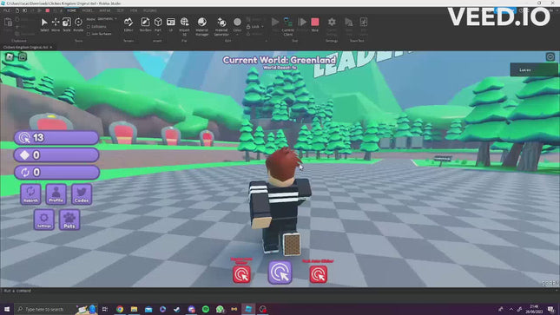Click the clicks counter showing 13
The height and width of the screenshot is (315, 560).
(56, 138)
